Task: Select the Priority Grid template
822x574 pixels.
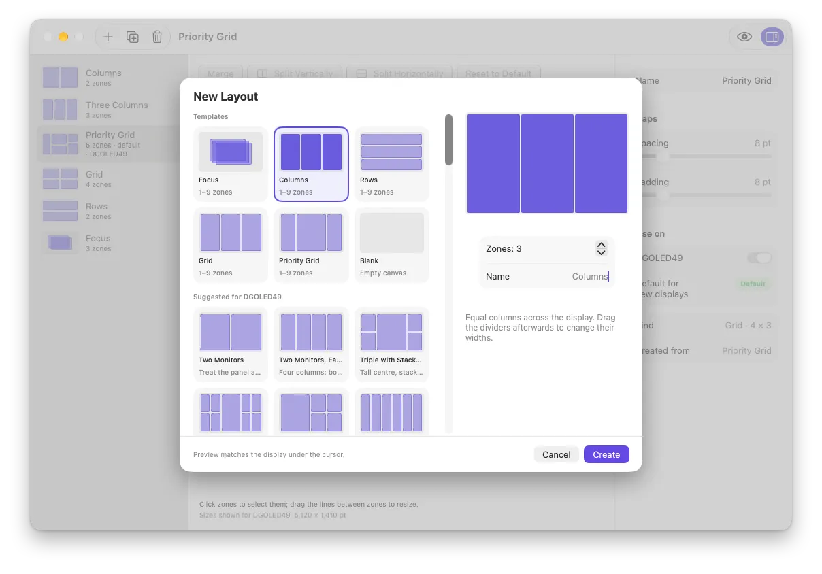Action: pos(311,245)
